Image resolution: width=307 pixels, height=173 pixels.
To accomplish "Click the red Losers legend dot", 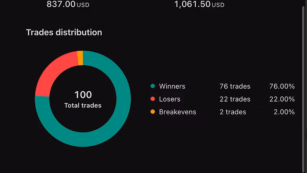I will [x=153, y=99].
